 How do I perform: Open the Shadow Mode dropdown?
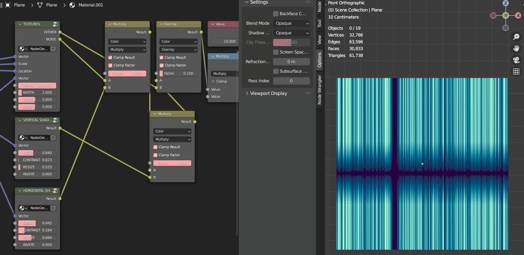click(291, 33)
